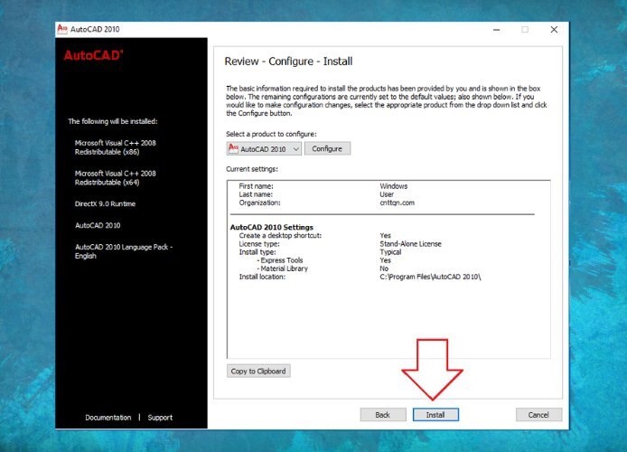627x452 pixels.
Task: Close the AutoCAD 2010 installer window
Action: click(x=554, y=30)
